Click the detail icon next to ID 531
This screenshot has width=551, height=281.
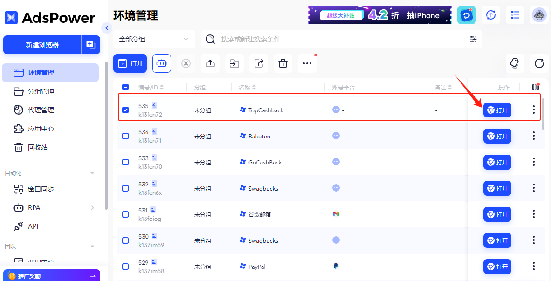pyautogui.click(x=153, y=210)
